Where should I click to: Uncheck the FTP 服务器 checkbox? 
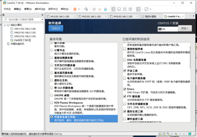coord(125,96)
